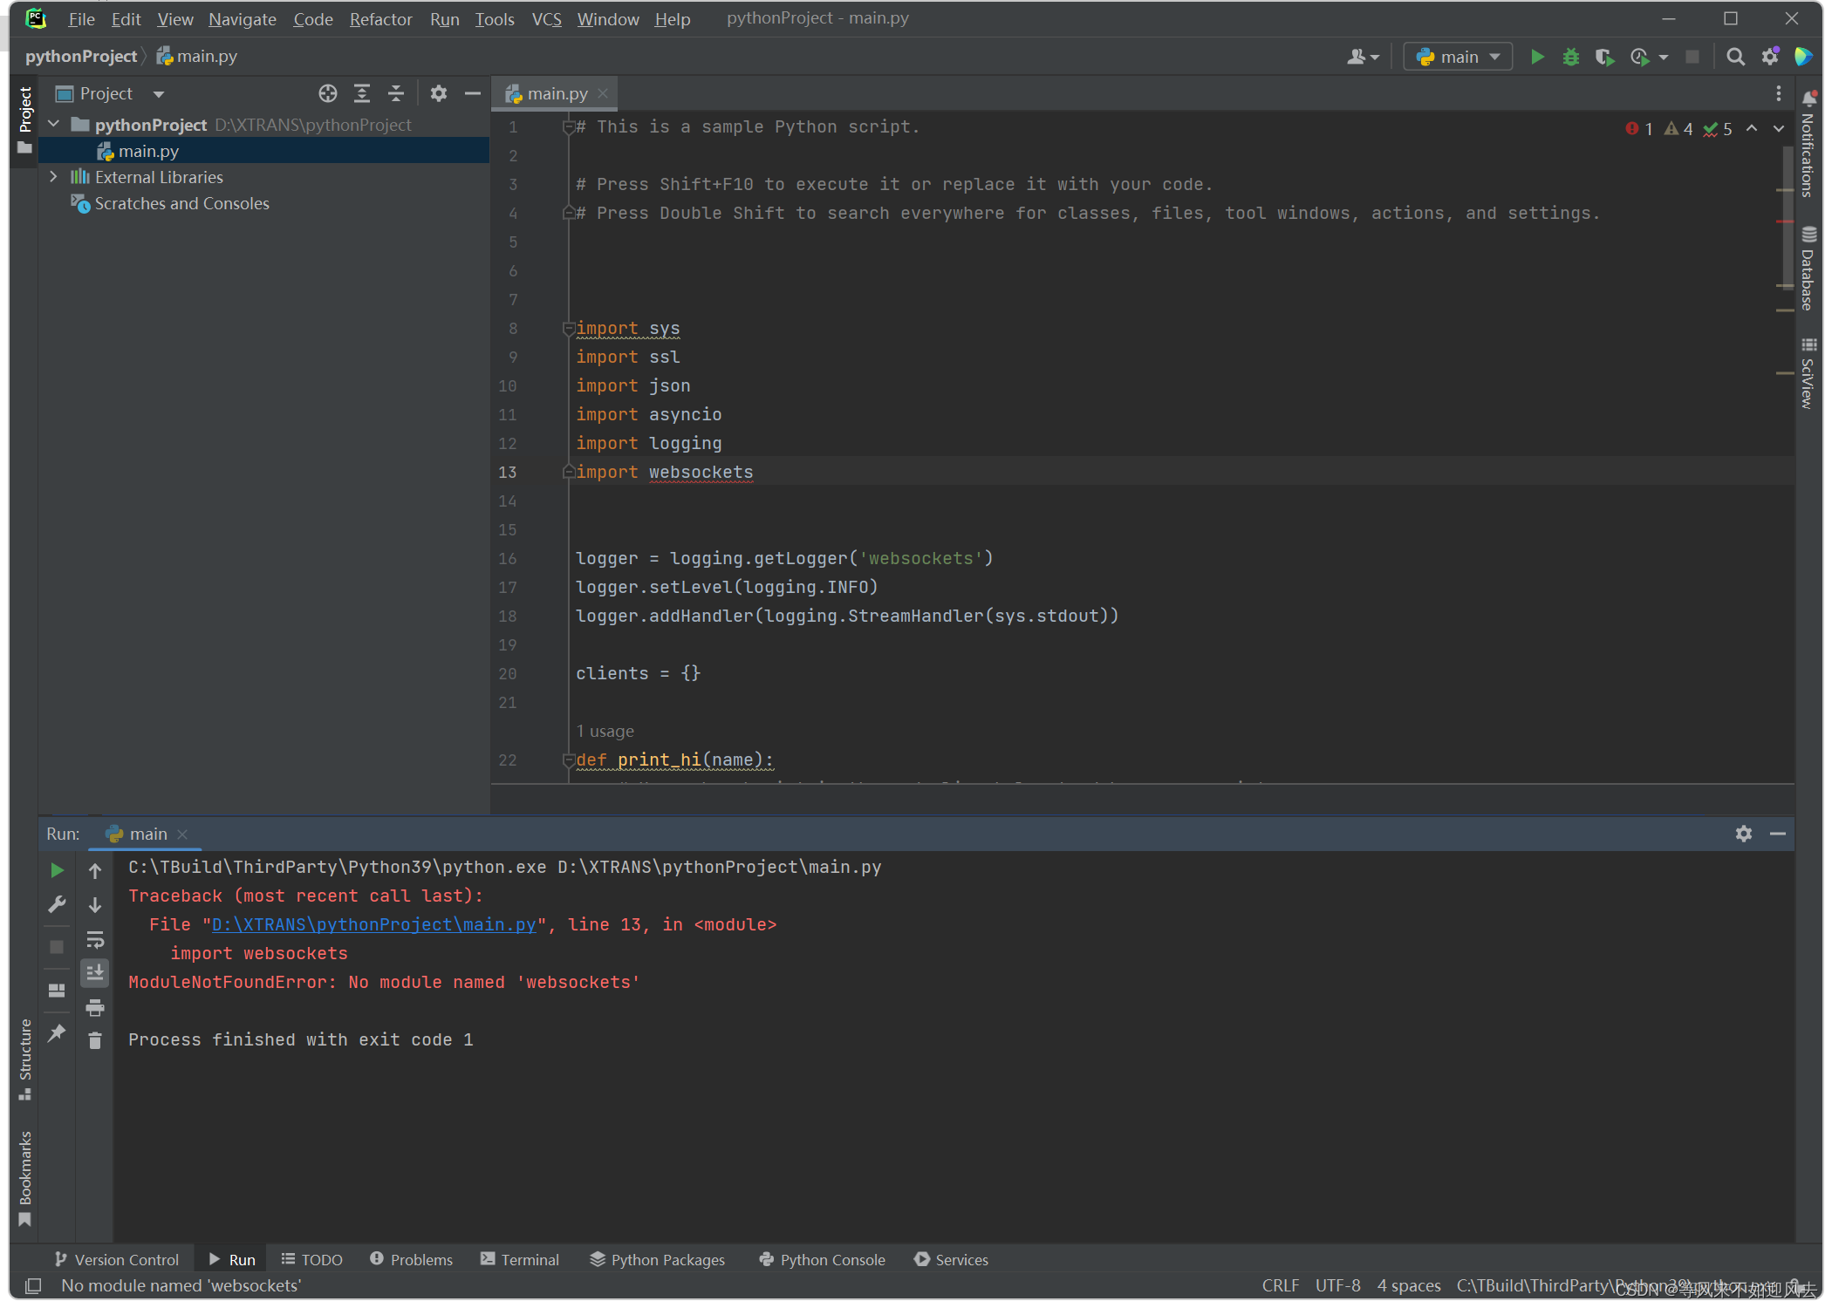Screen dimensions: 1832x1308
Task: Toggle scroll to end in console
Action: pos(95,972)
